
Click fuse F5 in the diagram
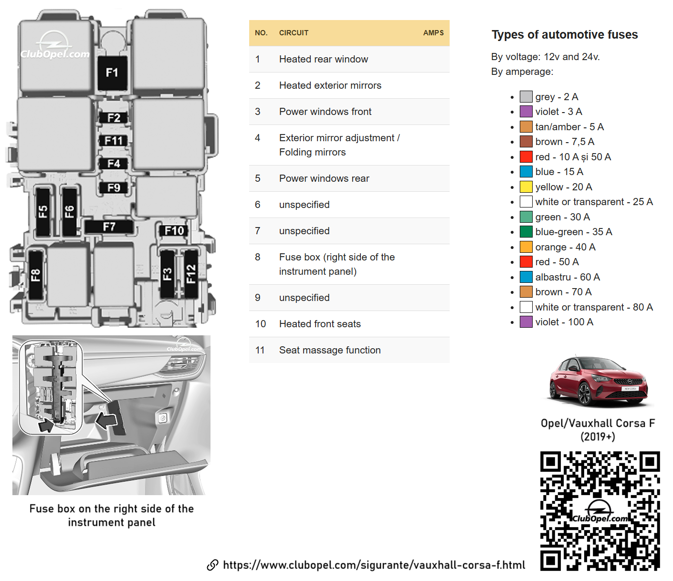pyautogui.click(x=43, y=211)
